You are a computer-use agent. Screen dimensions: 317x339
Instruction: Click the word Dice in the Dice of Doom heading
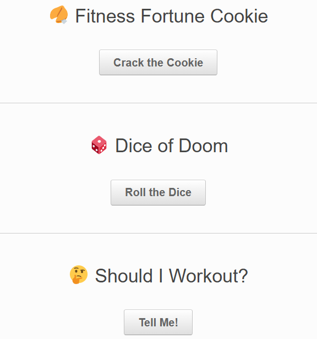tap(134, 146)
